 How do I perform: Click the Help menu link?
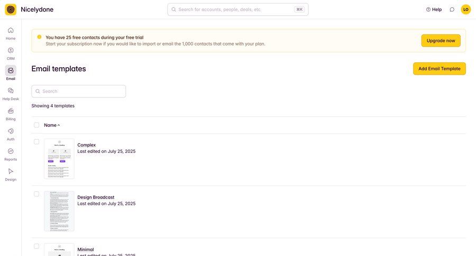point(434,10)
